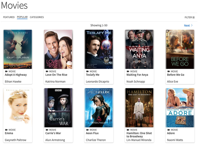
Task: Open the Emma movie poster
Action: [18, 108]
